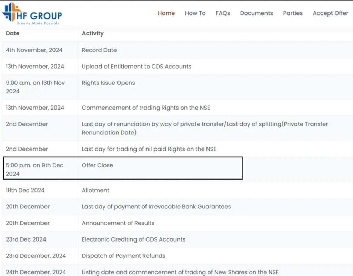This screenshot has width=353, height=276.
Task: Click the Accept Offer link
Action: [330, 13]
